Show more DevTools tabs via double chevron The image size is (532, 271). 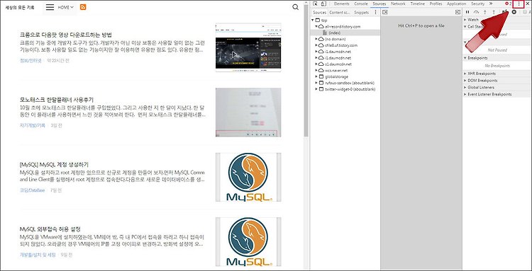(x=491, y=4)
